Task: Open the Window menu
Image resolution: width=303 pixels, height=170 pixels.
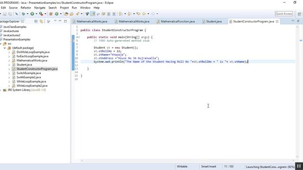Action: pyautogui.click(x=85, y=8)
